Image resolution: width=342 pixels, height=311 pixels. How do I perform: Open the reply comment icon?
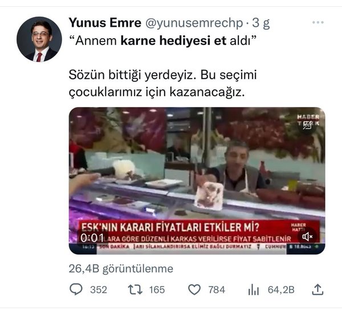pos(76,290)
